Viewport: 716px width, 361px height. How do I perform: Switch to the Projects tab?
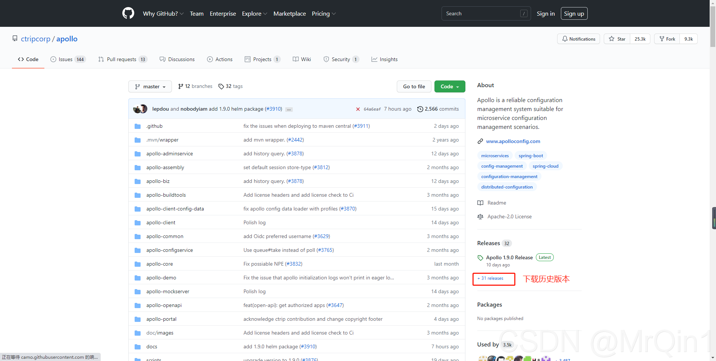click(263, 59)
